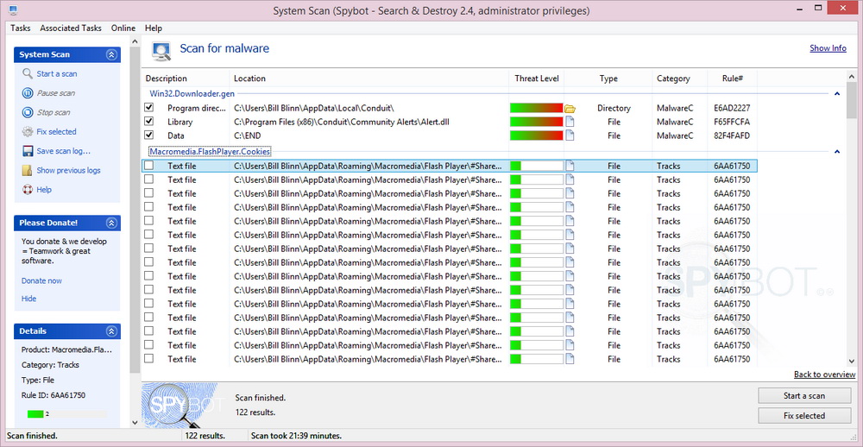This screenshot has height=447, width=863.
Task: Select the Macromedia.FlashPlayer.Cookies group header
Action: (x=210, y=151)
